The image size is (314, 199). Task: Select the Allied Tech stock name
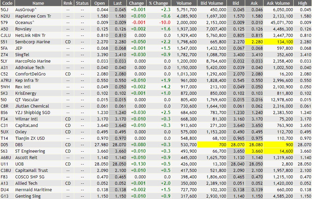26,183
